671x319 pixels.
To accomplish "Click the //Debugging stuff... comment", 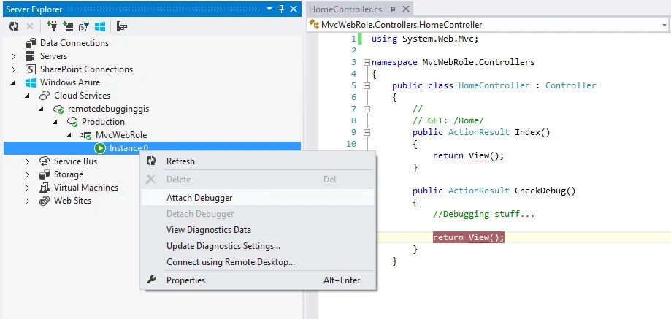I will pos(483,214).
